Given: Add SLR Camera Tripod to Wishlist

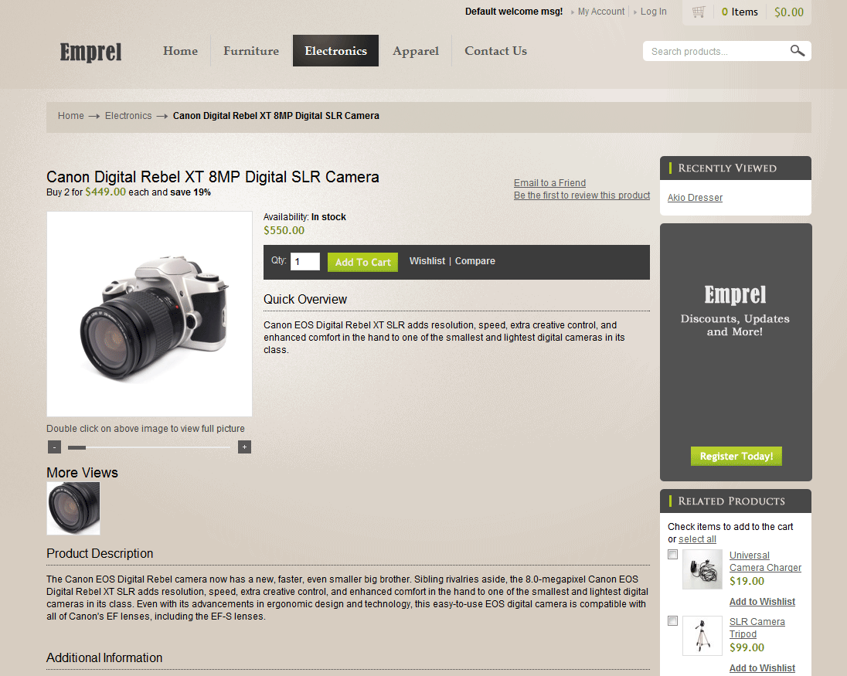Looking at the screenshot, I should point(762,668).
